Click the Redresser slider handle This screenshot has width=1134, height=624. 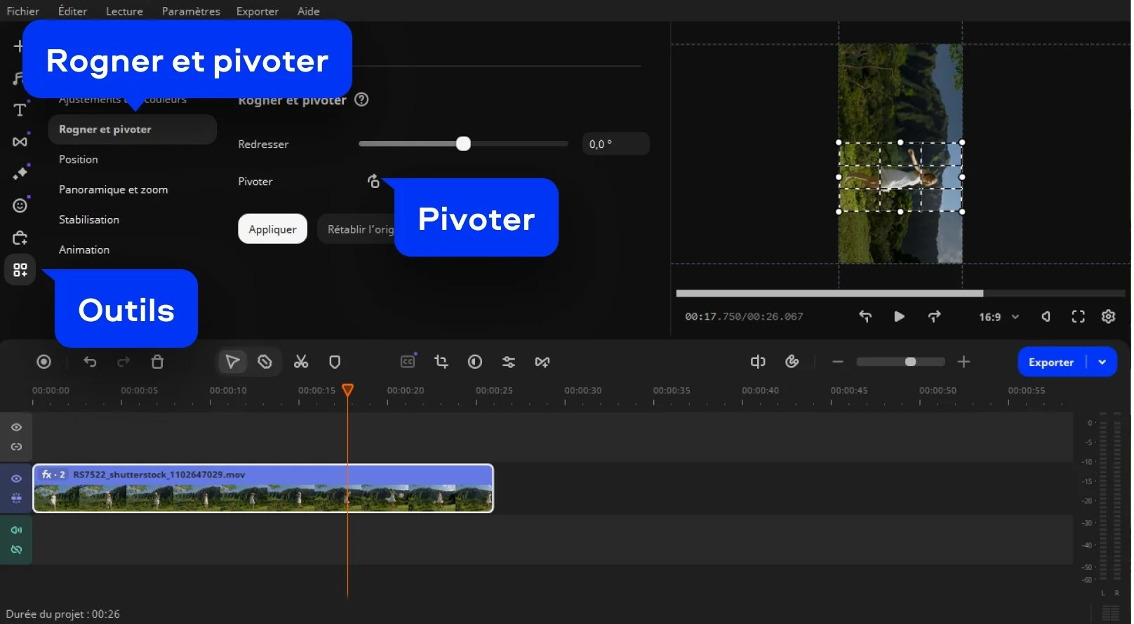coord(463,144)
